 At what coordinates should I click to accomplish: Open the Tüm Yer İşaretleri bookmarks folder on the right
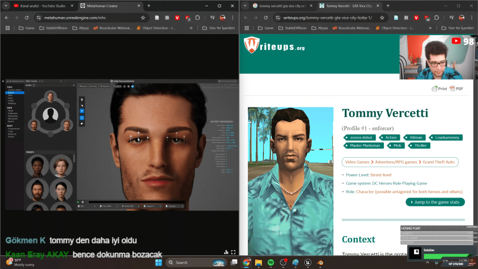click(456, 27)
